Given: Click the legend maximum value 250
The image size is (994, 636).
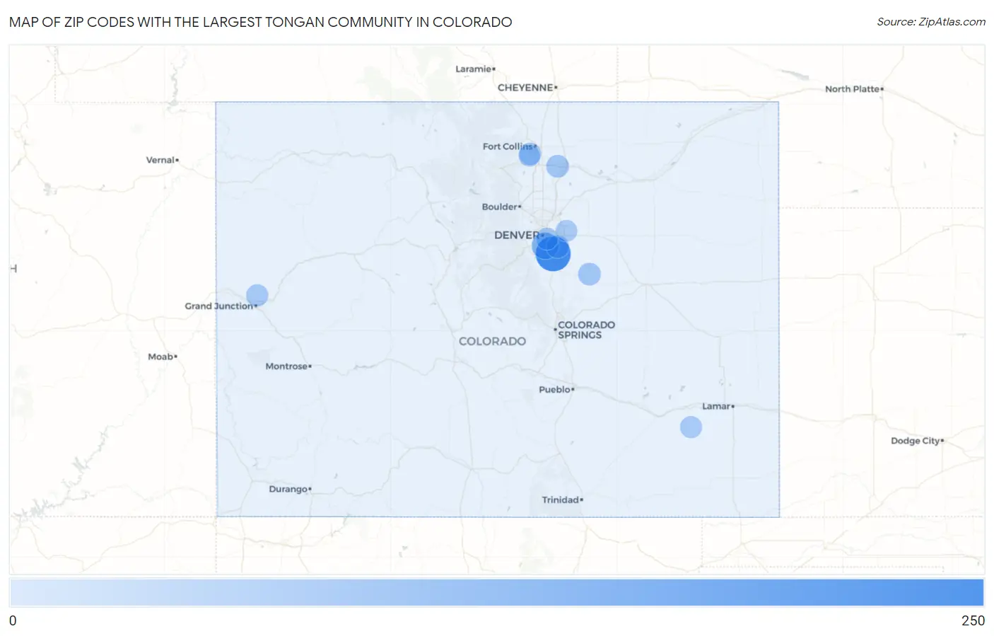Looking at the screenshot, I should [x=973, y=620].
